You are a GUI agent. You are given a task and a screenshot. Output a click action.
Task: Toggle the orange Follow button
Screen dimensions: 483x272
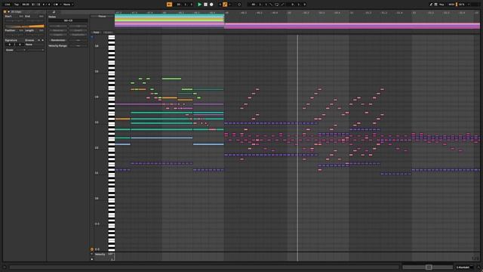click(169, 5)
